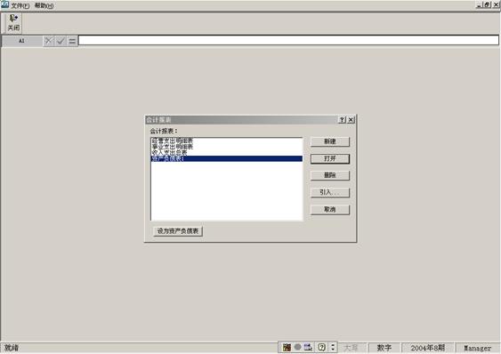Viewport: 501px width, 354px height.
Task: Click the up-down arrows in status bar
Action: tap(333, 347)
